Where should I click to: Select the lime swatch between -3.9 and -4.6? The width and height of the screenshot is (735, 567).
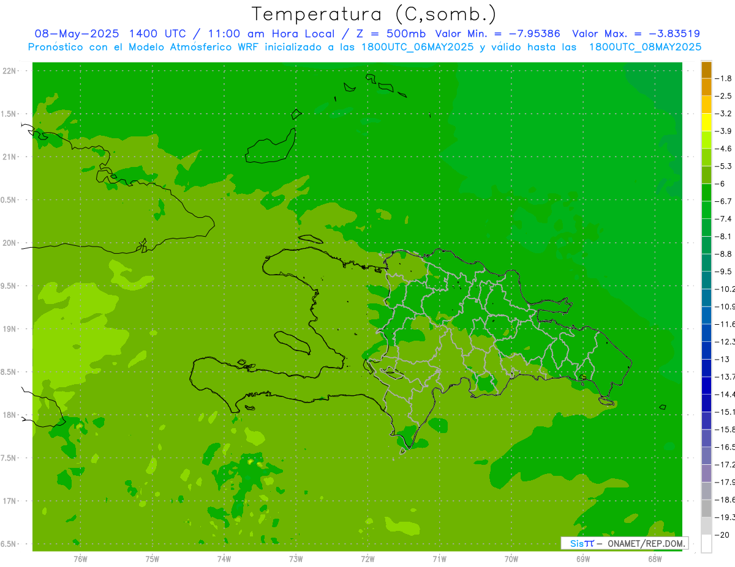tap(706, 140)
